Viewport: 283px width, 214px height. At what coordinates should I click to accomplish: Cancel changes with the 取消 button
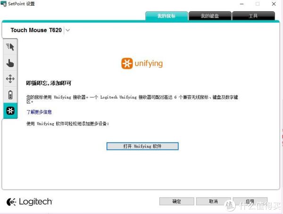point(213,201)
